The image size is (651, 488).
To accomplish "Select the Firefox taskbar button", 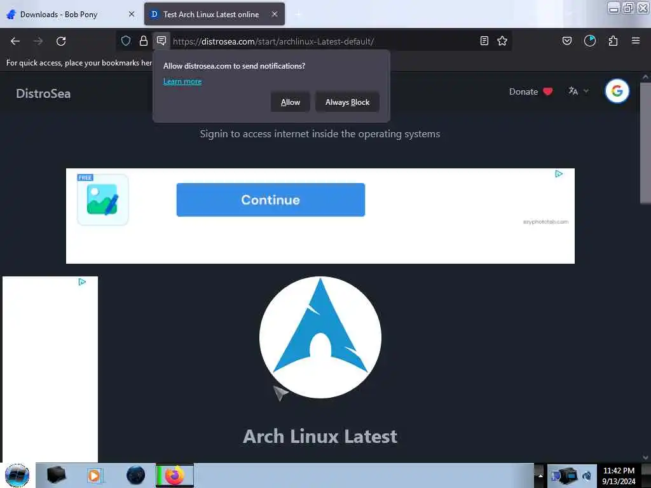I will (175, 475).
